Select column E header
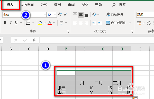154x99 pixels. coord(66,49)
